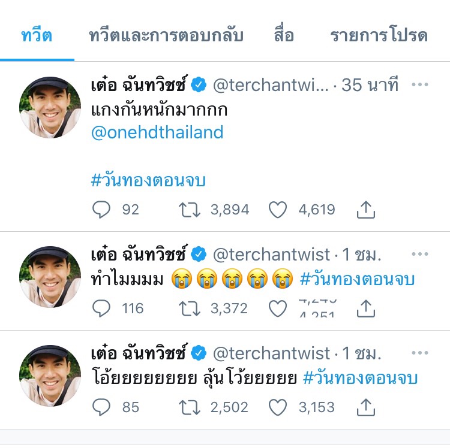Like the tweet with 4,619 likes
450x448 pixels.
coord(277,210)
